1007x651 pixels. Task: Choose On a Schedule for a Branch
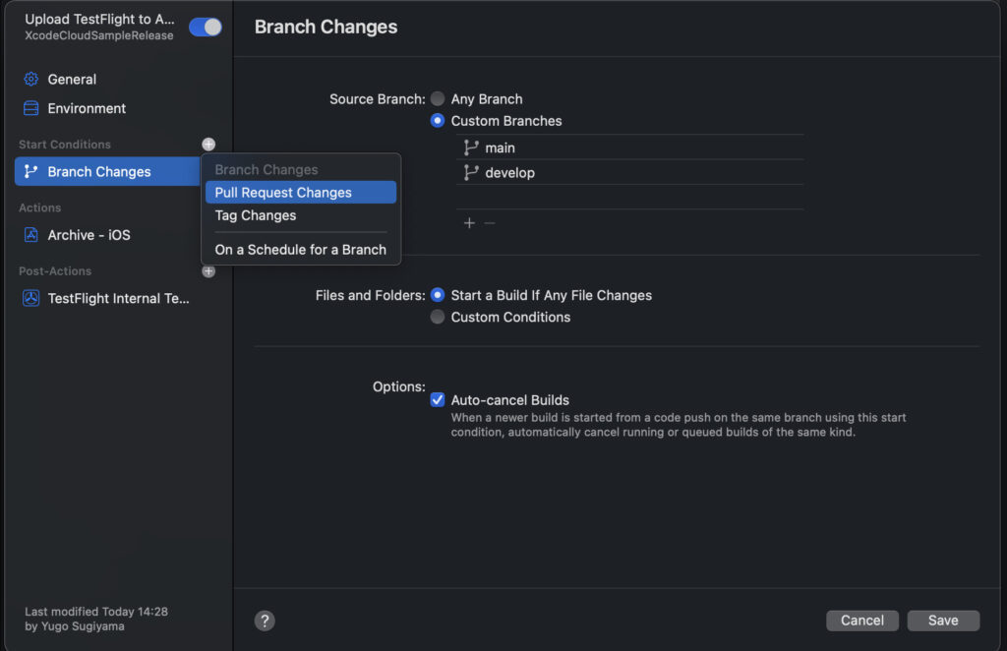point(301,249)
